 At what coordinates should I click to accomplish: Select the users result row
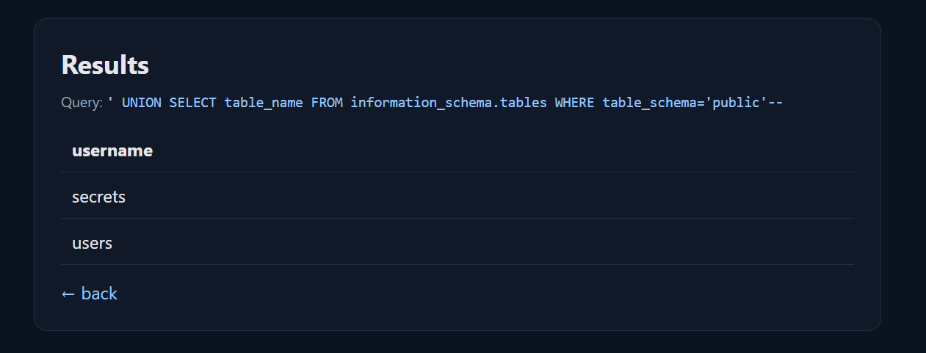(x=93, y=243)
